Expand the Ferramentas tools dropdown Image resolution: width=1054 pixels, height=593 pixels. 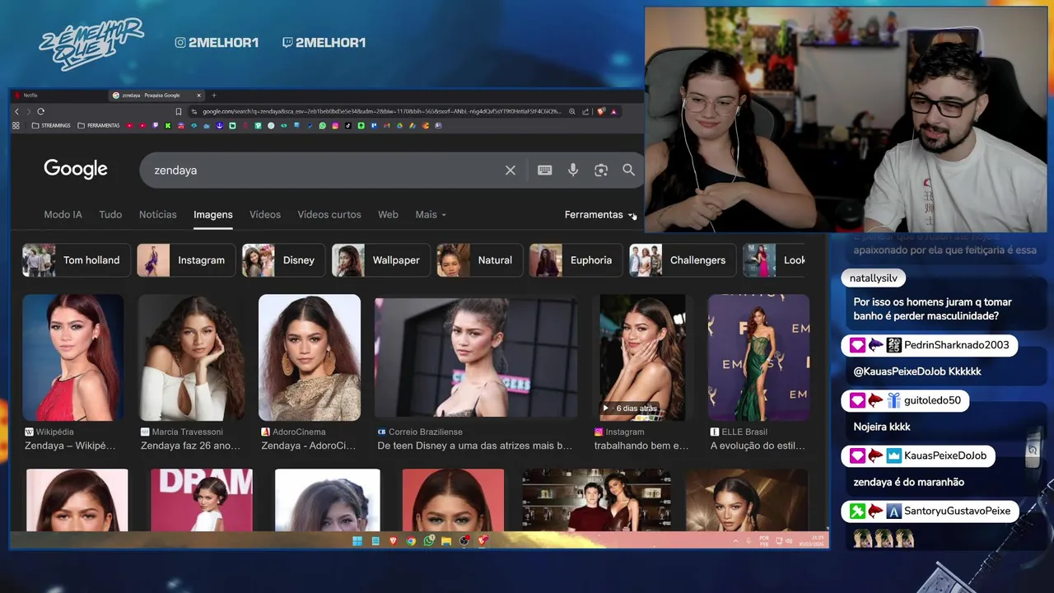tap(600, 214)
